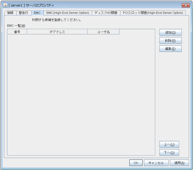This screenshot has width=193, height=170.
Task: Click the IPアドレス column header
Action: [57, 32]
